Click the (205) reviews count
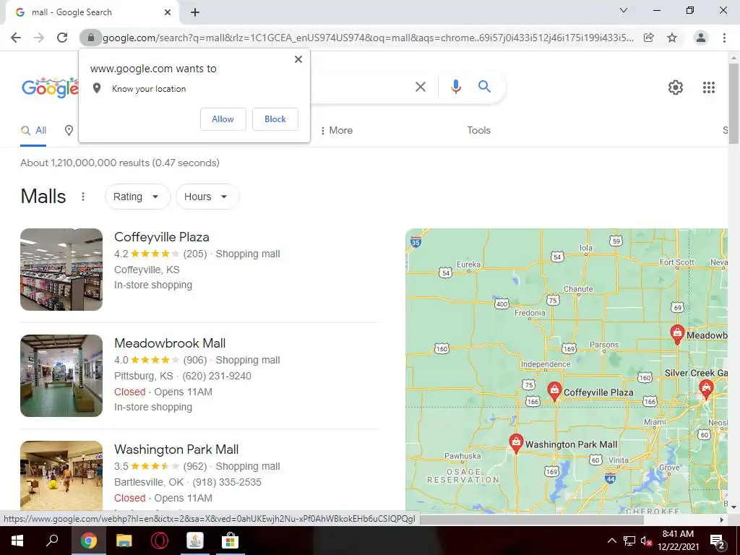This screenshot has width=740, height=555. (x=195, y=254)
